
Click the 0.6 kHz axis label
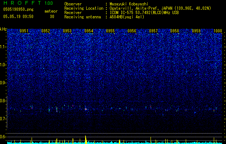(x=3, y=137)
